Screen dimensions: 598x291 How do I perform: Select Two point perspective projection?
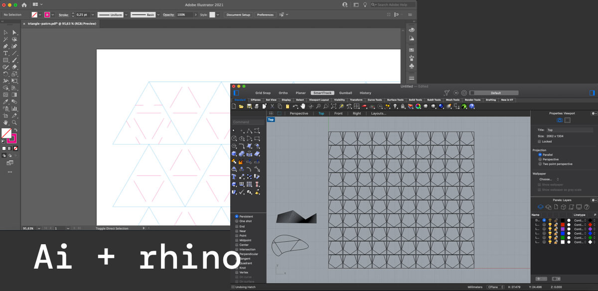pos(540,164)
